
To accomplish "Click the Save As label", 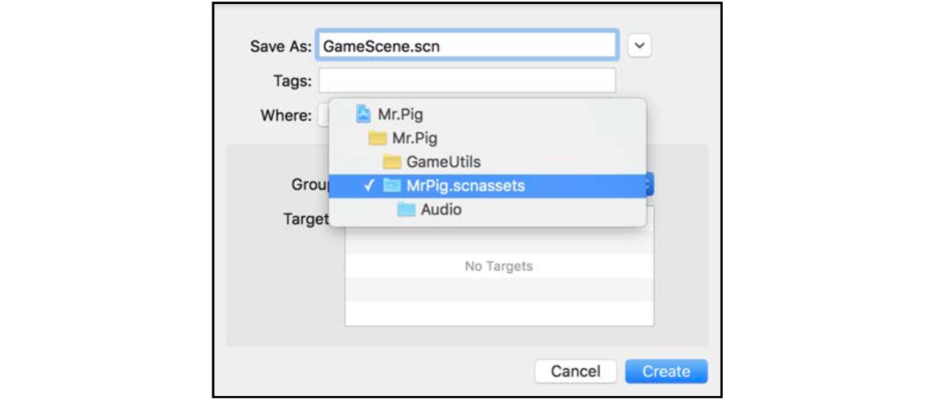I will [280, 45].
